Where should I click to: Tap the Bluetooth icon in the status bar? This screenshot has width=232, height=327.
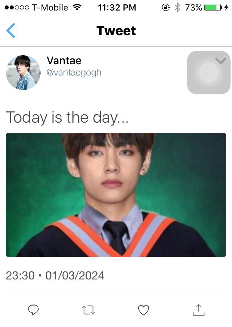(177, 8)
